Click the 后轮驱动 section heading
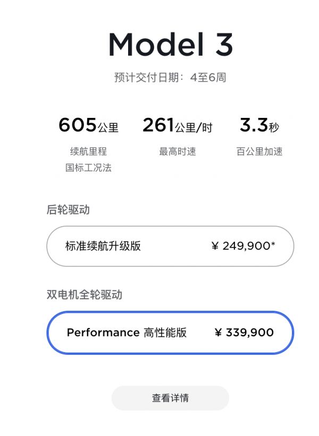The height and width of the screenshot is (436, 319). point(68,210)
